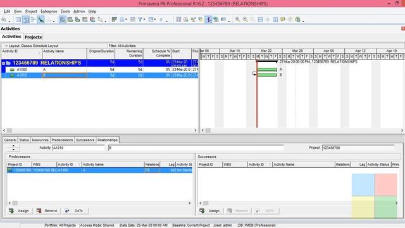
Task: Toggle Relationship Lines icon in toolbar
Action: 208,20
